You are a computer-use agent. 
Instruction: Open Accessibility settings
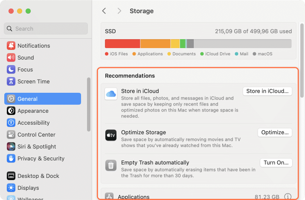(43, 123)
